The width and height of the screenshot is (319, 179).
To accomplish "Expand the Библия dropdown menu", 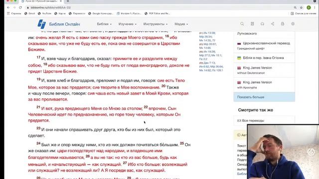I will point(104,24).
